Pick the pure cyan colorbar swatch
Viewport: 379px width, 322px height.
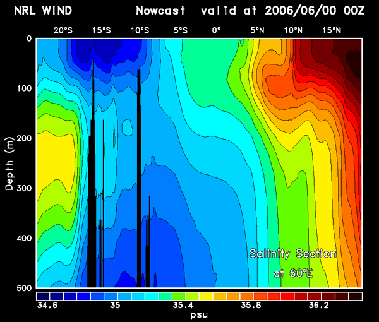tap(152, 296)
